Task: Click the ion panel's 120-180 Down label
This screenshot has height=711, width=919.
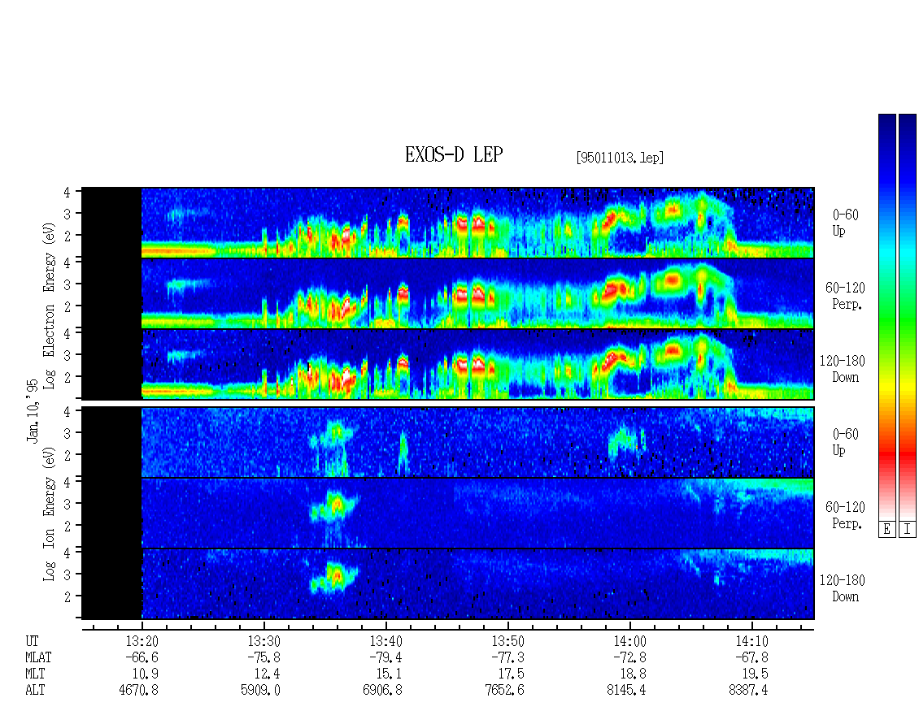Action: click(843, 588)
